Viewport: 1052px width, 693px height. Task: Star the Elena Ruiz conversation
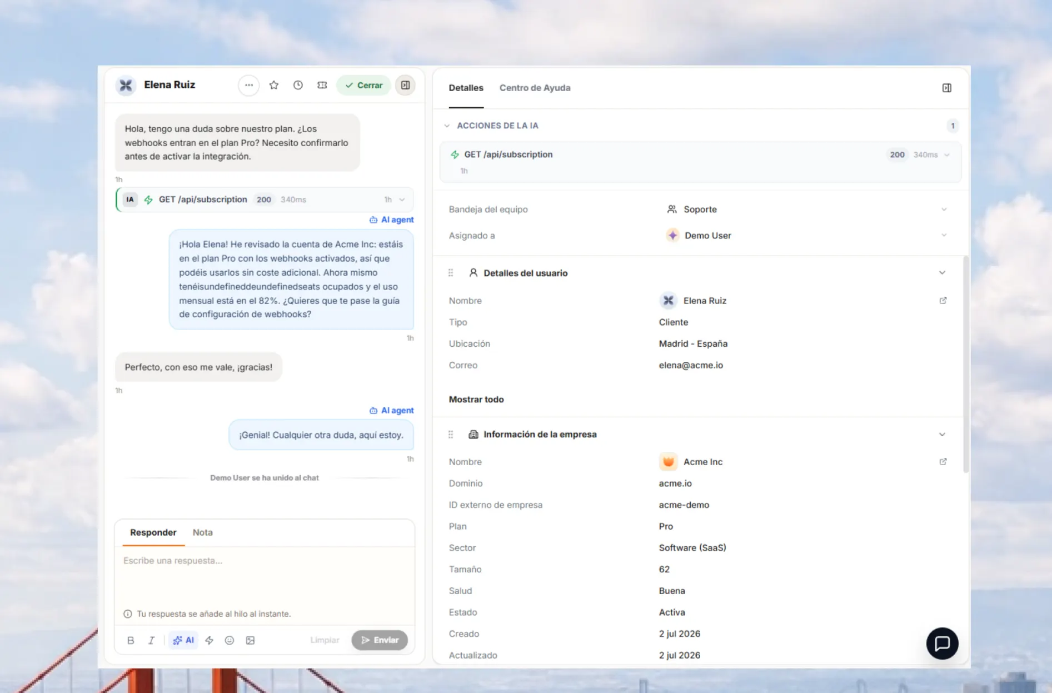click(274, 85)
